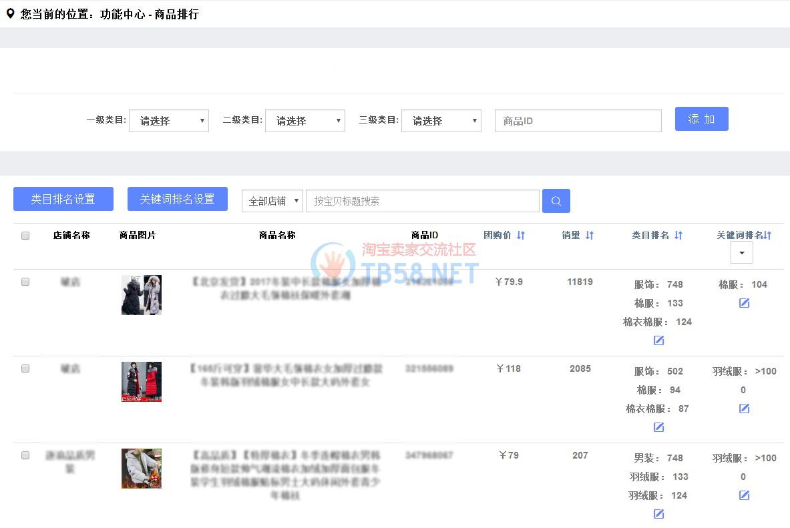Screen dimensions: 790x528
Task: Sort by 类目排名 using its arrows icon
Action: pos(678,235)
